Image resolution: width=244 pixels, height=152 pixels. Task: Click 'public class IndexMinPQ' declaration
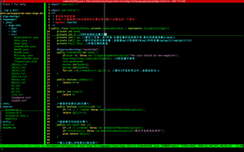tap(110, 28)
